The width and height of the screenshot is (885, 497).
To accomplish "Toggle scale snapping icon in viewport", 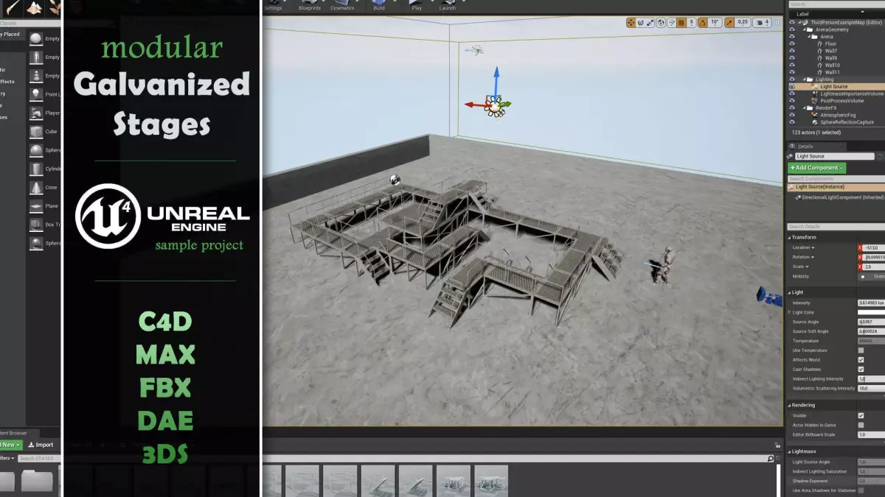I will pyautogui.click(x=729, y=23).
